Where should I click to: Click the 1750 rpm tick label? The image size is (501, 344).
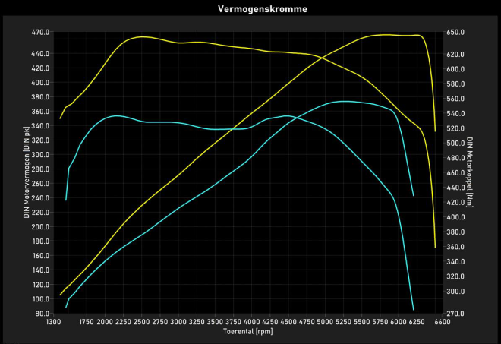pyautogui.click(x=87, y=323)
